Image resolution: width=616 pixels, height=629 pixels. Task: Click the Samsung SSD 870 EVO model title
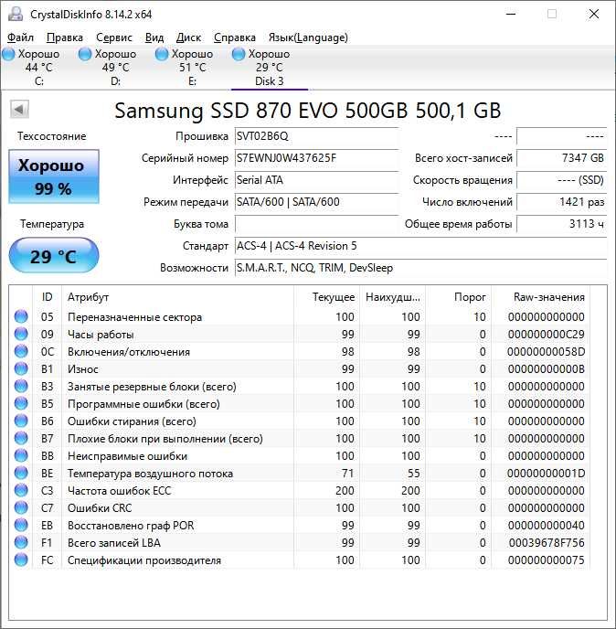tap(308, 110)
